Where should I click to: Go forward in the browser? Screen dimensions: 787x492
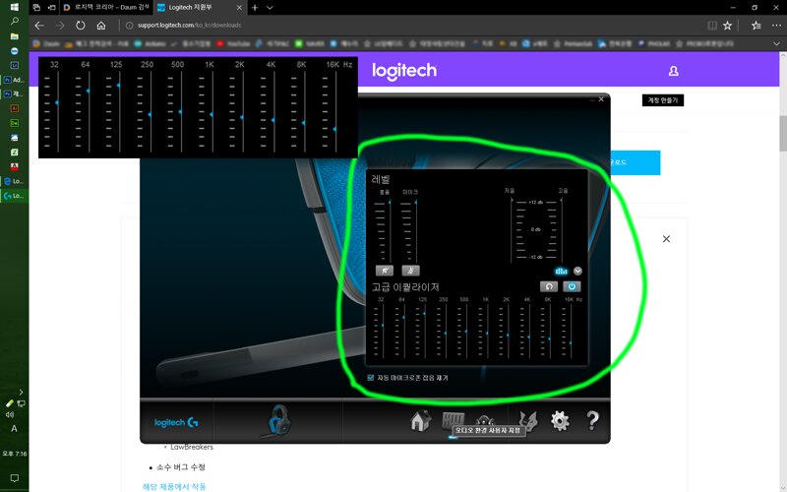point(60,26)
